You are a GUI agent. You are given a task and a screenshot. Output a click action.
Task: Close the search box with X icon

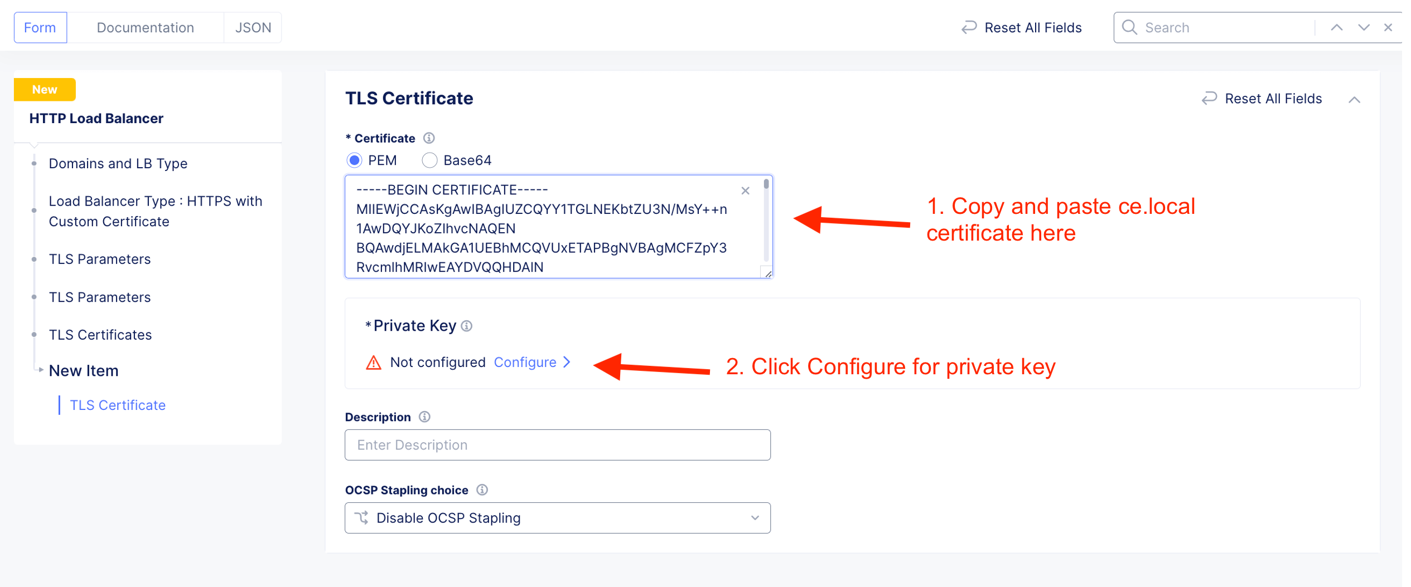point(1388,27)
